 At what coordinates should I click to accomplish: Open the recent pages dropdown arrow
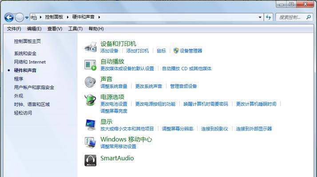(27, 18)
